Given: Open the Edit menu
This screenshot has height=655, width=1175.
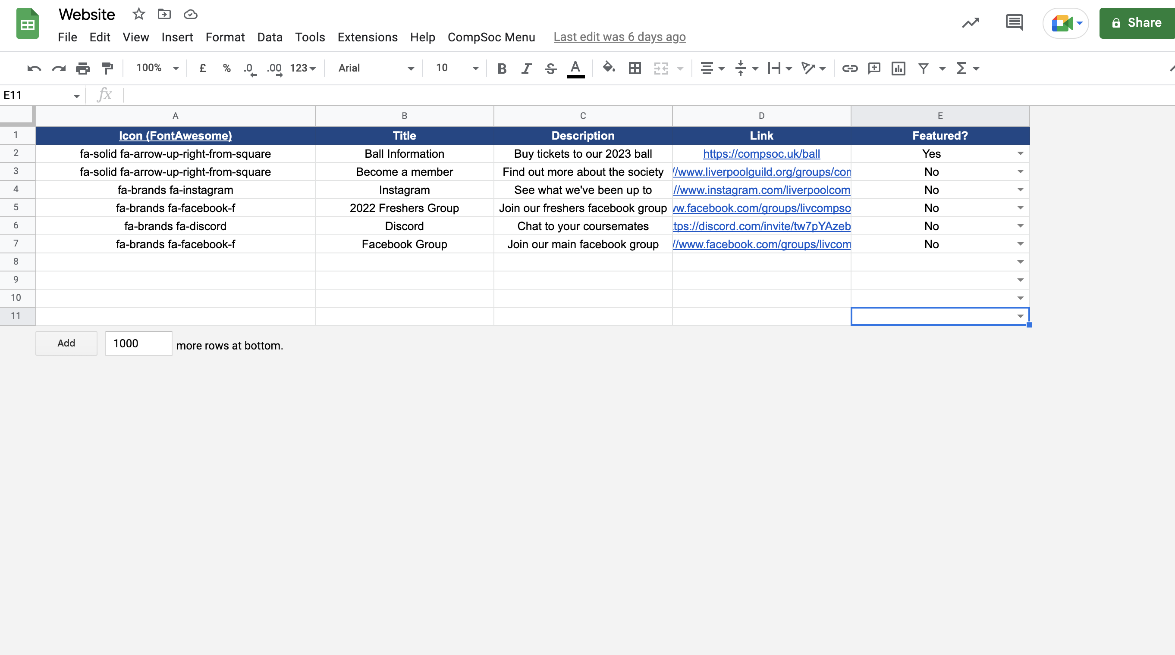Looking at the screenshot, I should point(100,37).
